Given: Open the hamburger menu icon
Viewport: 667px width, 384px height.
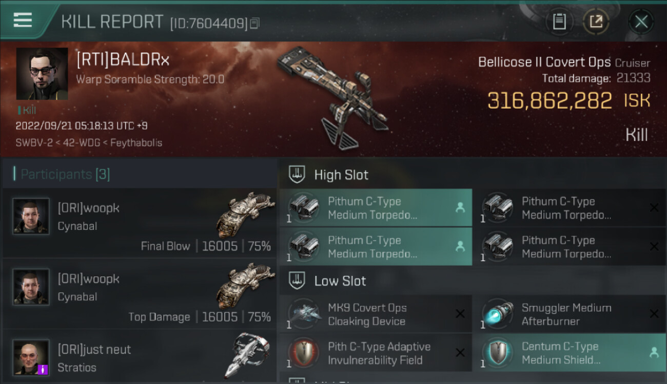Looking at the screenshot, I should pyautogui.click(x=23, y=20).
